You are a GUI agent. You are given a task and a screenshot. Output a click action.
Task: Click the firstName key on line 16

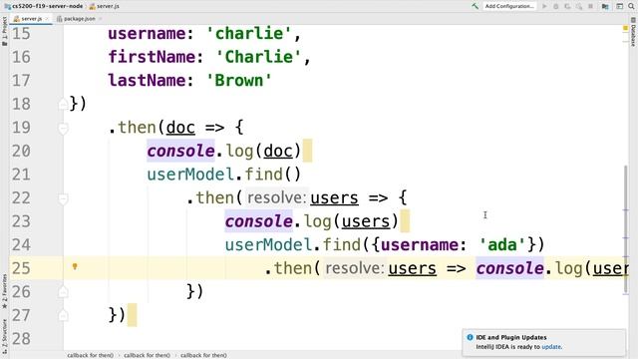(152, 57)
